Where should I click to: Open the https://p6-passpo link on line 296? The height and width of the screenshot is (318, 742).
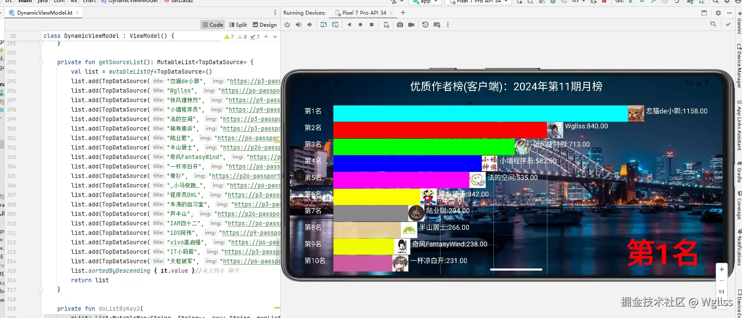coord(250,90)
